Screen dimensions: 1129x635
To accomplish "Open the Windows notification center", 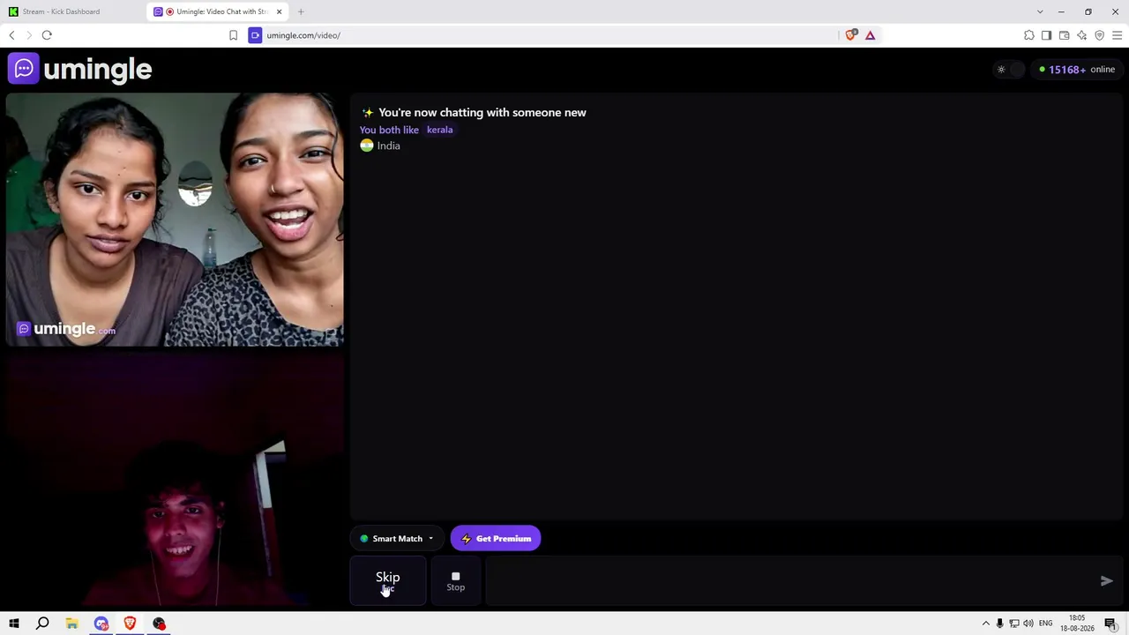I will 1111,624.
